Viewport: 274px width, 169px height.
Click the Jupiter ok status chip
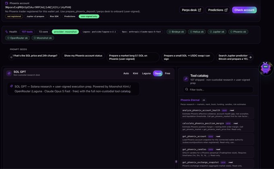point(217,32)
